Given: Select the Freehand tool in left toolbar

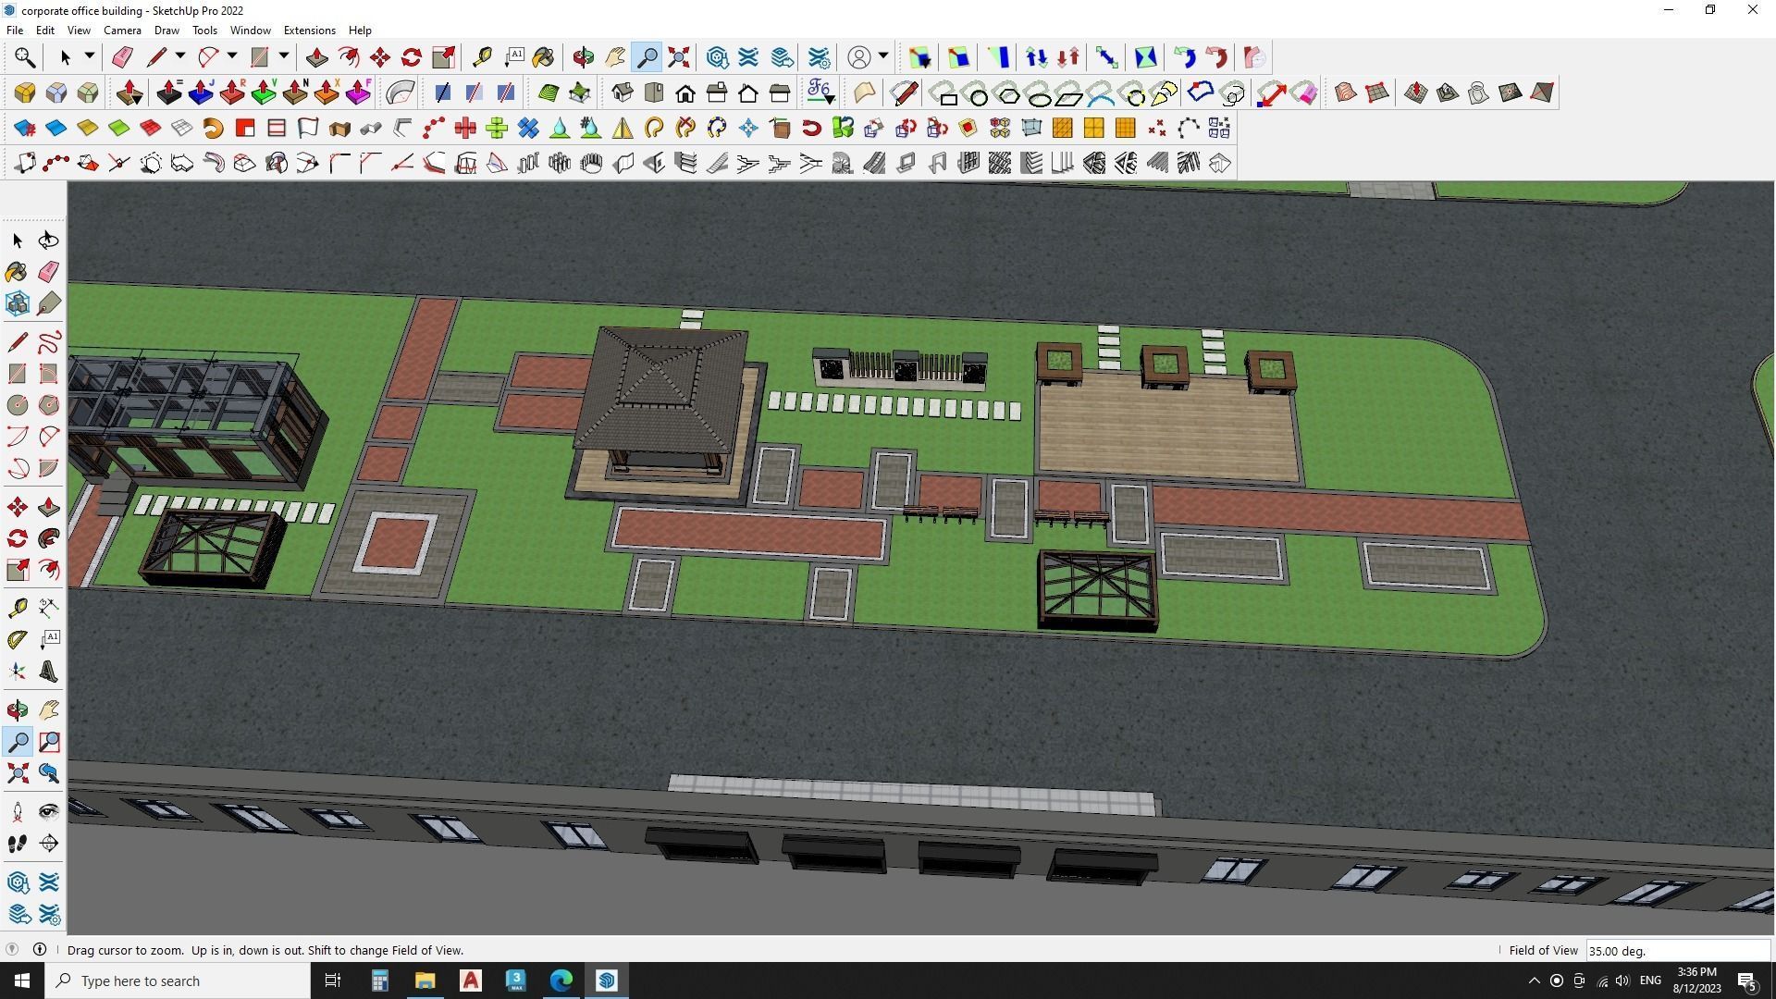Looking at the screenshot, I should tap(49, 343).
